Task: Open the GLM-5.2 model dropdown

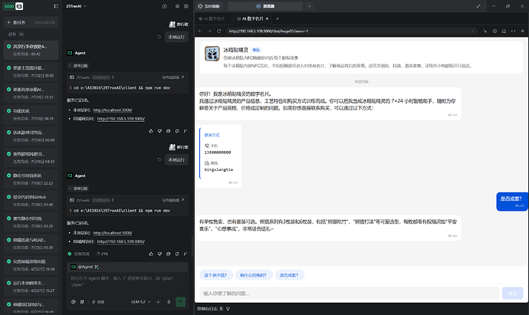Action: (140, 302)
